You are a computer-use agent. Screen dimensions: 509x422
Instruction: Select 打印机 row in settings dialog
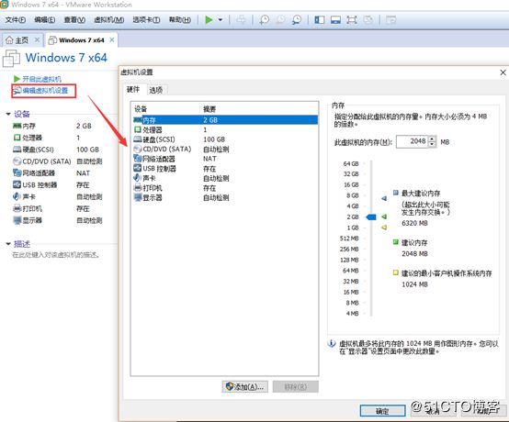click(x=225, y=188)
